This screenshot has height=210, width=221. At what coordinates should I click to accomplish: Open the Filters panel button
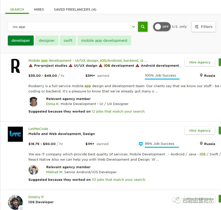[x=203, y=27]
